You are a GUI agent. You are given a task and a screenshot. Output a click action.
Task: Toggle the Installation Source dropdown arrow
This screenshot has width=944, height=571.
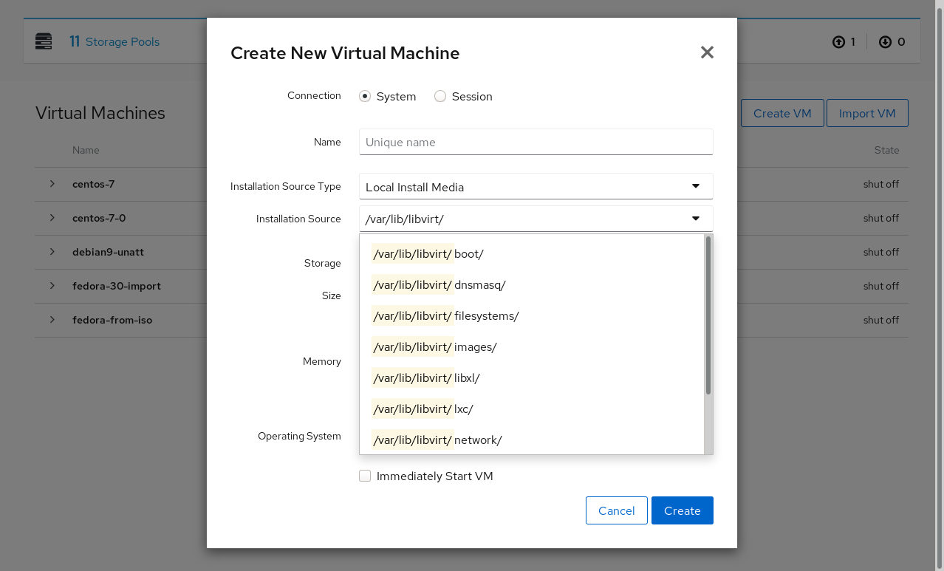[695, 219]
